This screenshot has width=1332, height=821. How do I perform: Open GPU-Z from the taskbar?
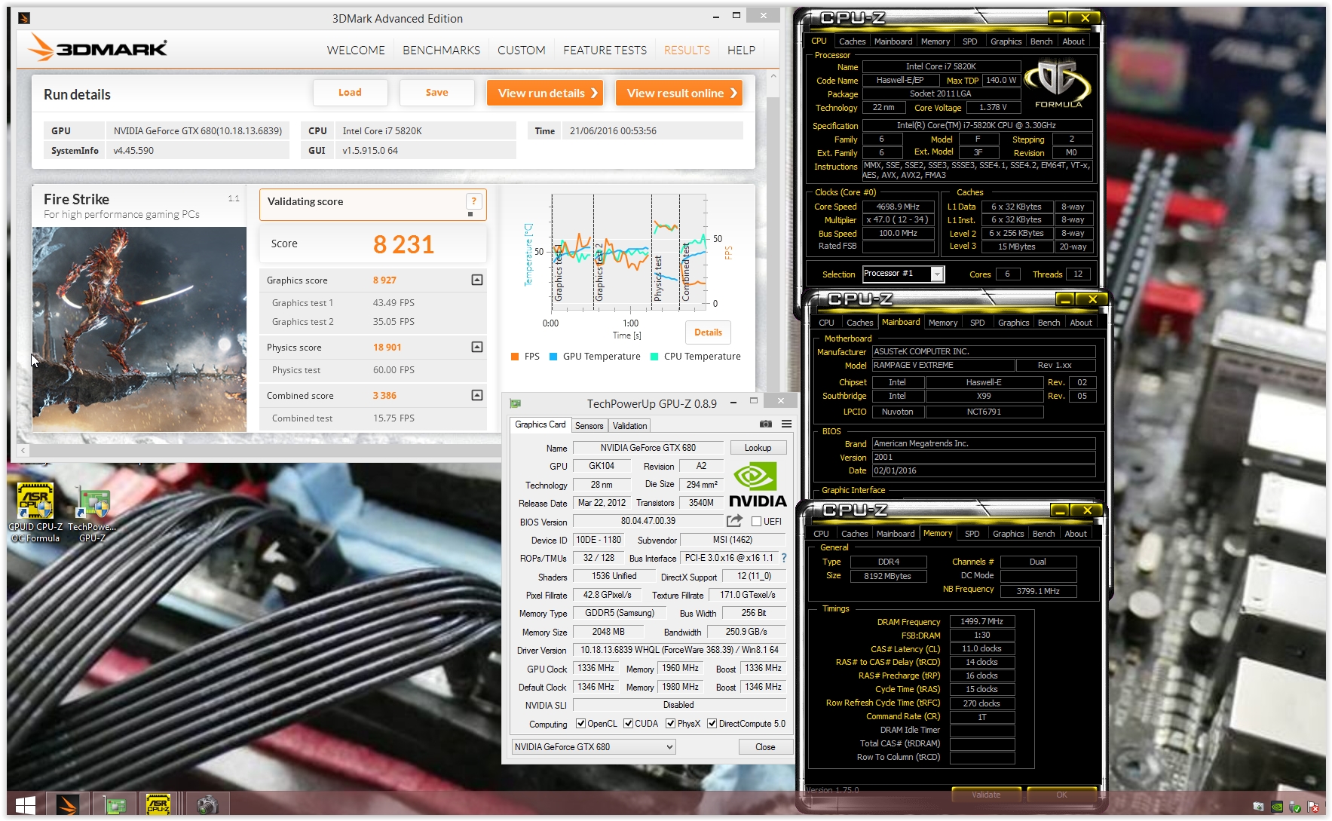(x=115, y=805)
